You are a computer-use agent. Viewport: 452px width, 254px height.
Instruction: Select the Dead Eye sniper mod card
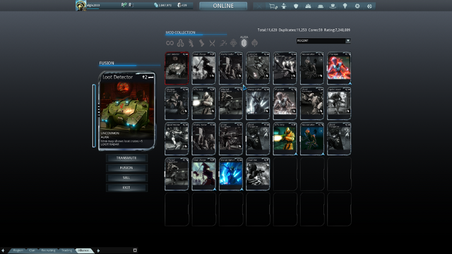click(x=258, y=174)
